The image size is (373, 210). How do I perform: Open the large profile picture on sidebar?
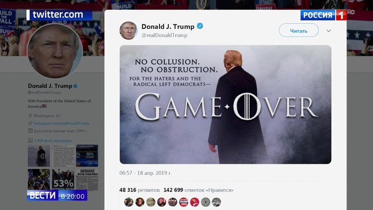click(55, 51)
